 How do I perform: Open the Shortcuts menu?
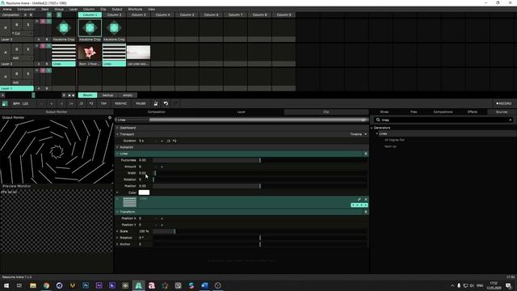[x=135, y=9]
